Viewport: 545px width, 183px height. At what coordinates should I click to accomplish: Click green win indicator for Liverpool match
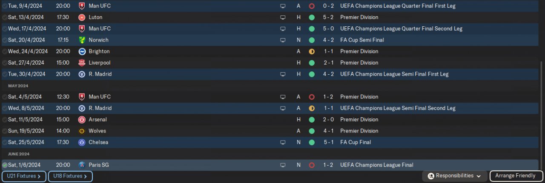click(312, 63)
